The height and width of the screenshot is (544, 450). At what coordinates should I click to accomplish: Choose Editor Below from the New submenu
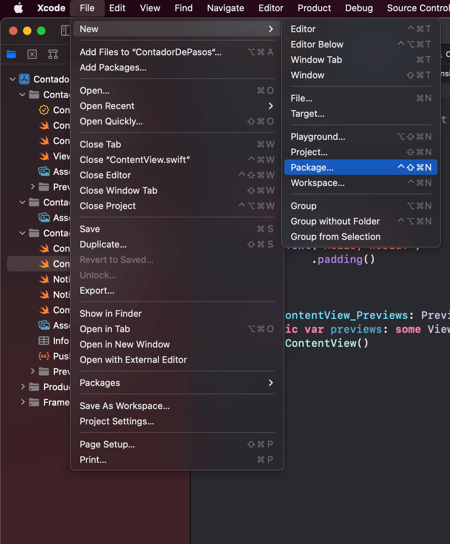(361, 44)
